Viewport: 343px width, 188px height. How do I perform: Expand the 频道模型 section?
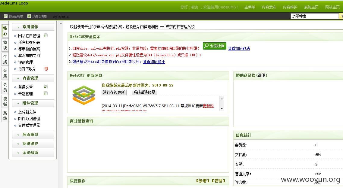(33, 135)
